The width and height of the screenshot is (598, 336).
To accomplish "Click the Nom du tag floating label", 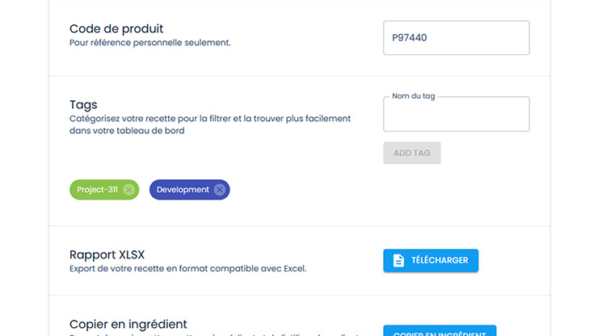I will (x=414, y=96).
